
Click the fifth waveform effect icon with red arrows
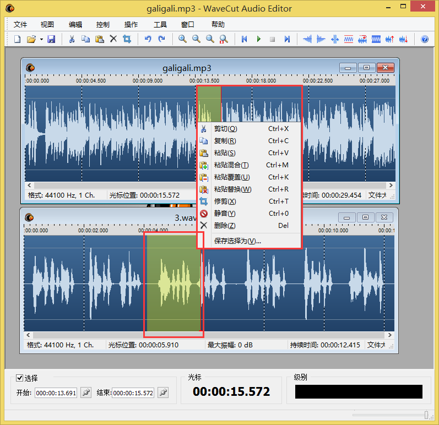point(362,39)
